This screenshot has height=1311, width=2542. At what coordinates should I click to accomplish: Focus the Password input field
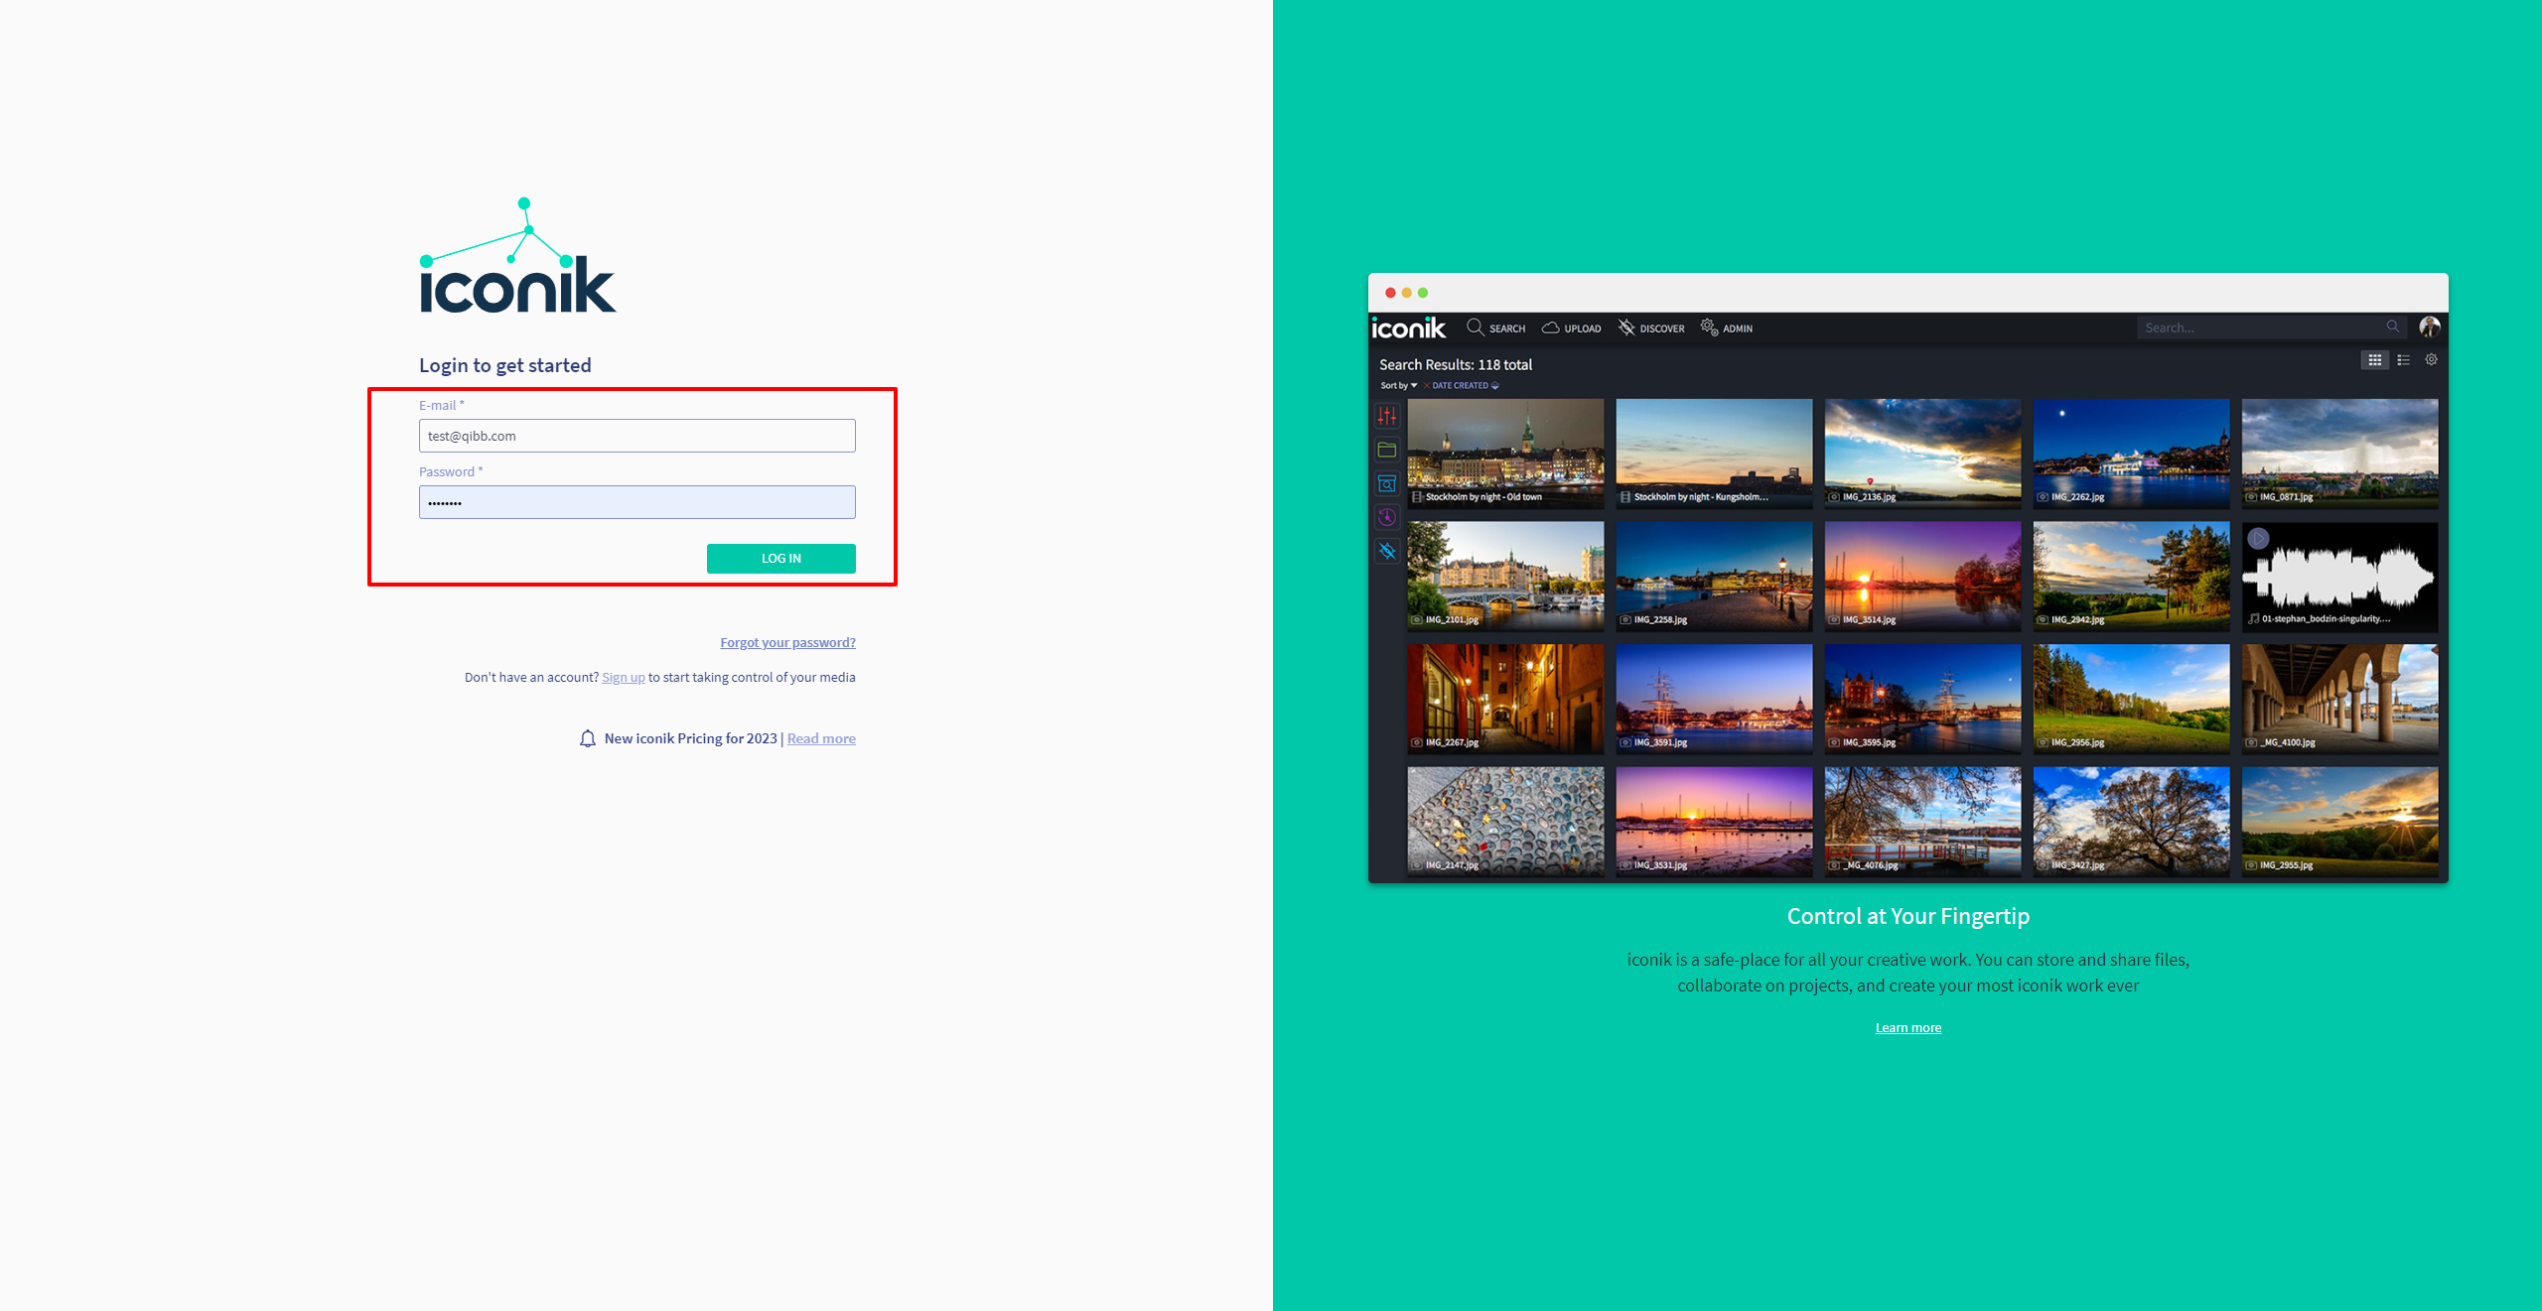pyautogui.click(x=636, y=502)
